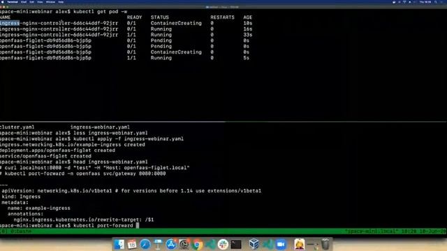
Task: Open the Help menu
Action: click(61, 1)
